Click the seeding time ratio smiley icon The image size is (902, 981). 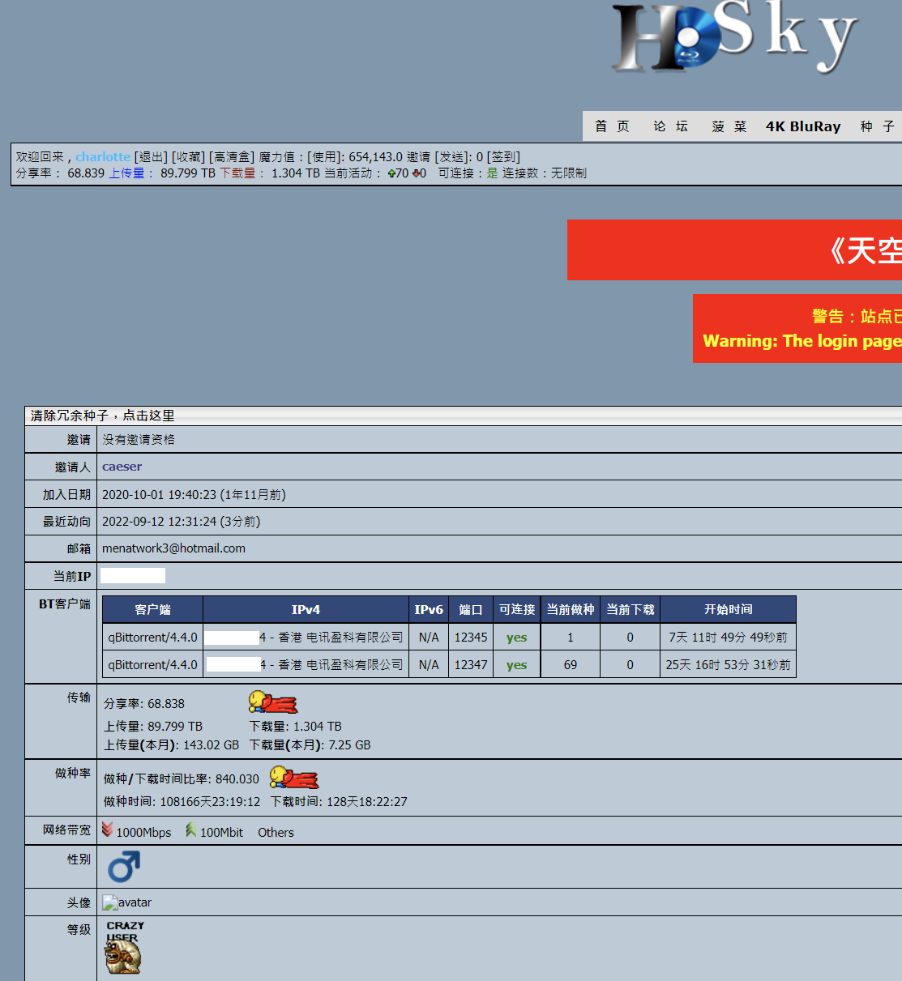pyautogui.click(x=293, y=778)
